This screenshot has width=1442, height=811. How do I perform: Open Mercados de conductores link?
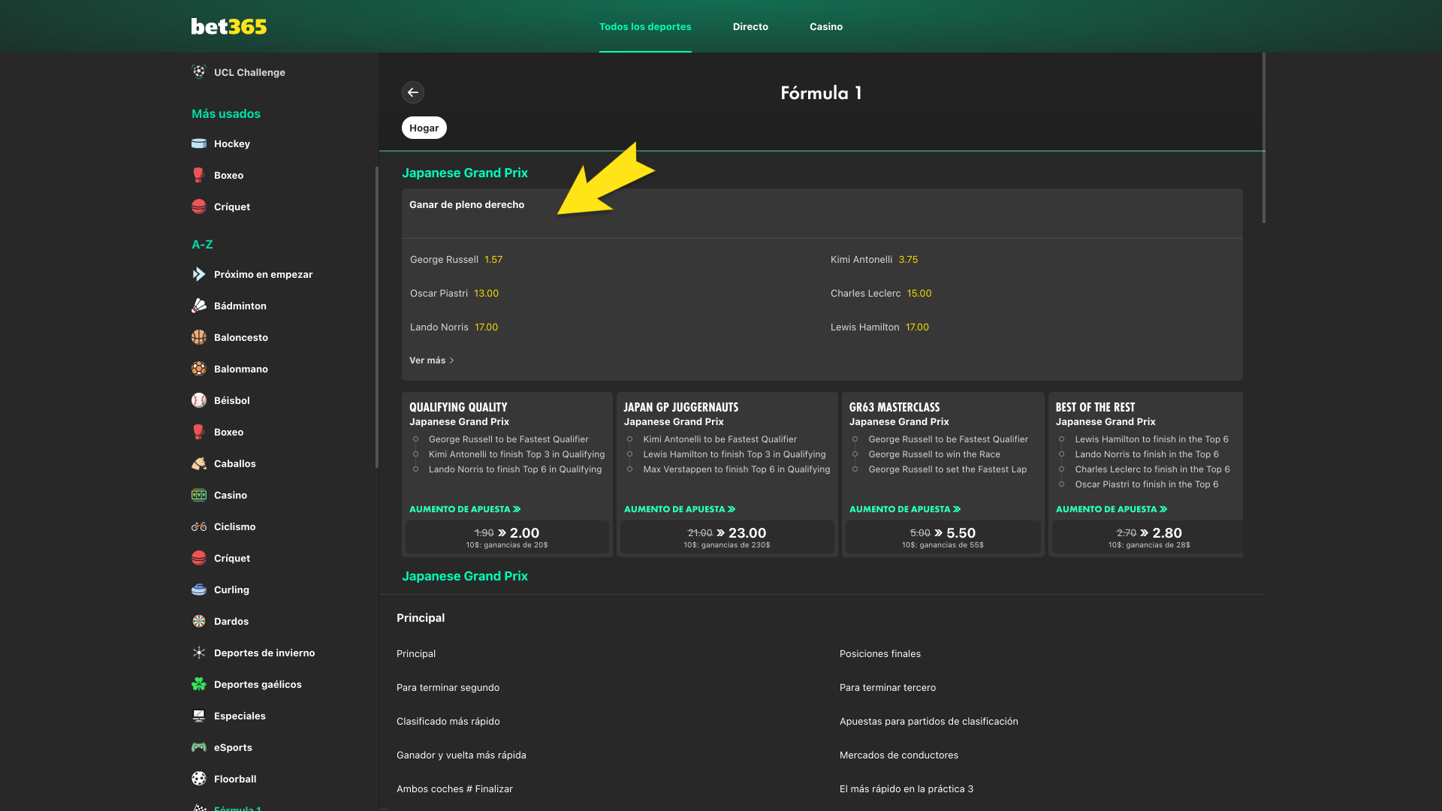click(899, 755)
